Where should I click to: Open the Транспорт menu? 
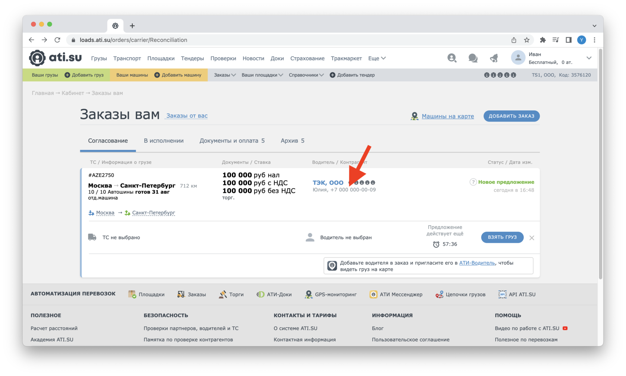[127, 58]
